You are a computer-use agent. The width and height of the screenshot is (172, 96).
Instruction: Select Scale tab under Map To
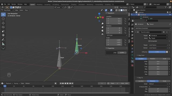(164, 81)
